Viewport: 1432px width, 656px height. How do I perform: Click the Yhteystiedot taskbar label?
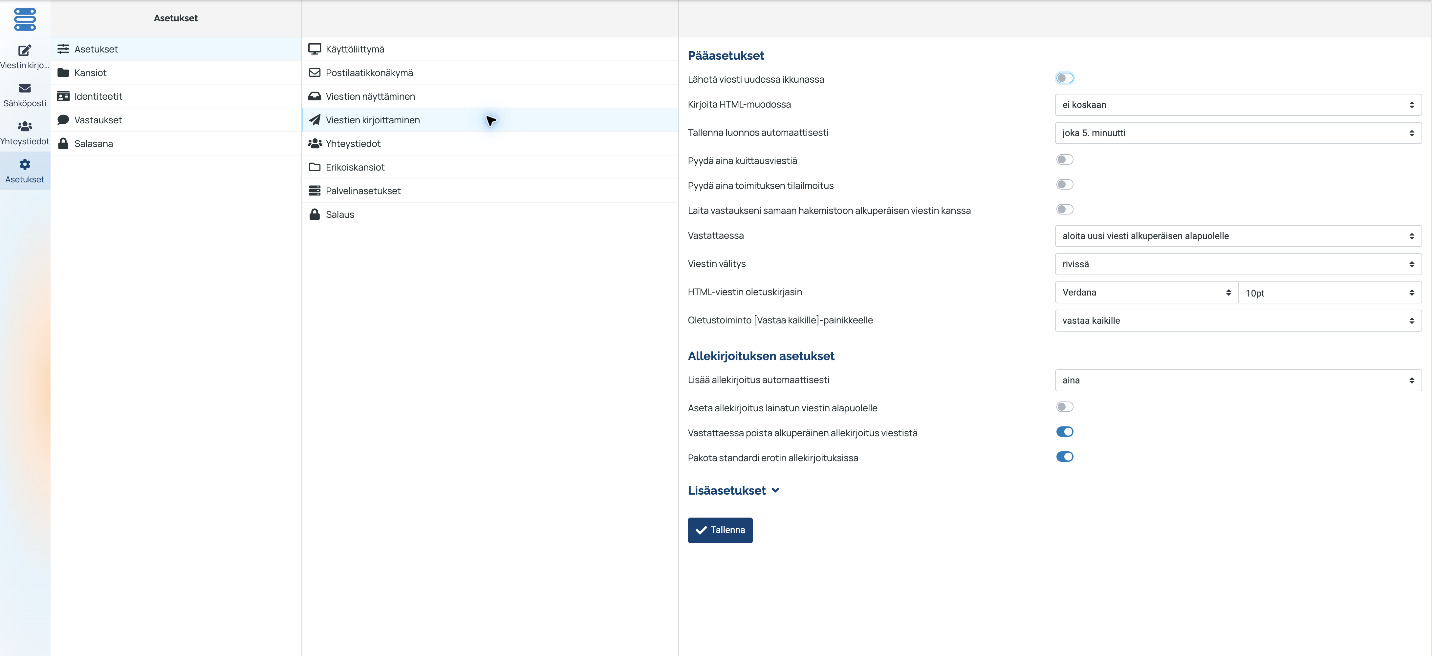point(25,142)
